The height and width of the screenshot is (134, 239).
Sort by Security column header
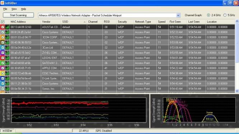(125, 22)
